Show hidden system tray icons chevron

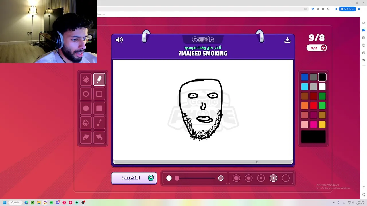(x=334, y=203)
